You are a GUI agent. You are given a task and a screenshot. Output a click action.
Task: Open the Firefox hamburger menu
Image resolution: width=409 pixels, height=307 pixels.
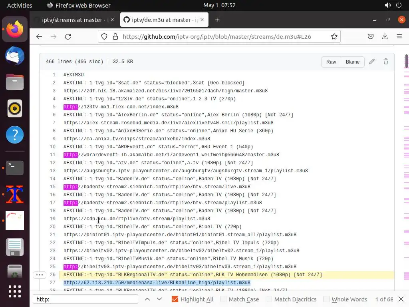coord(399,36)
